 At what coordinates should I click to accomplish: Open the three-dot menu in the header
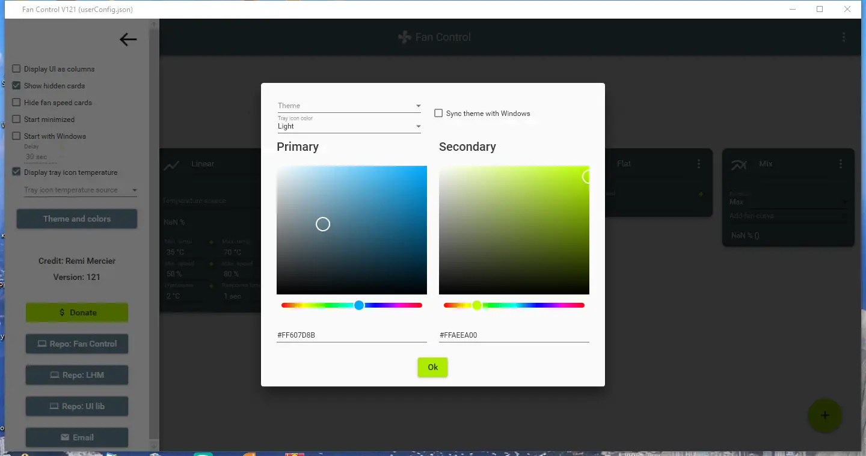point(844,37)
